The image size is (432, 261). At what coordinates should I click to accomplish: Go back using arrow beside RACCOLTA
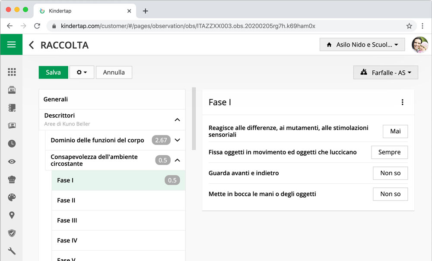pyautogui.click(x=31, y=45)
